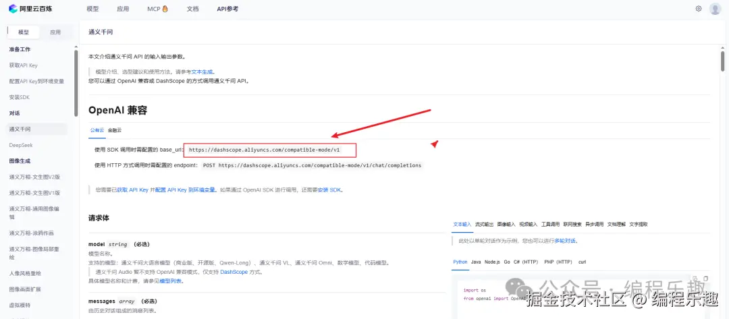Viewport: 729px width, 319px height.
Task: Switch code sample to curl
Action: 582,262
